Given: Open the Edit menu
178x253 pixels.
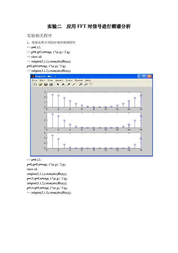Looking at the screenshot, I should coord(42,80).
